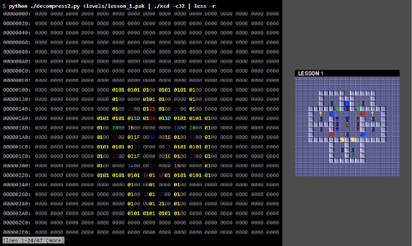412x246 pixels.
Task: Select the left yellow door tile
Action: click(342, 139)
